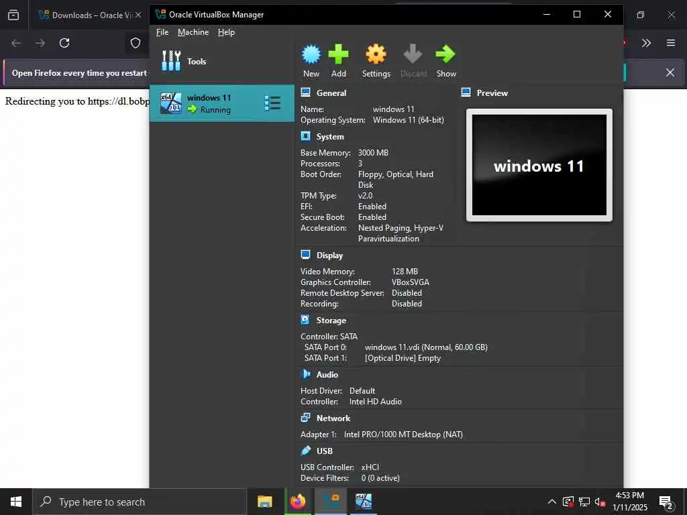Click the Preview section monitor icon

tap(466, 93)
